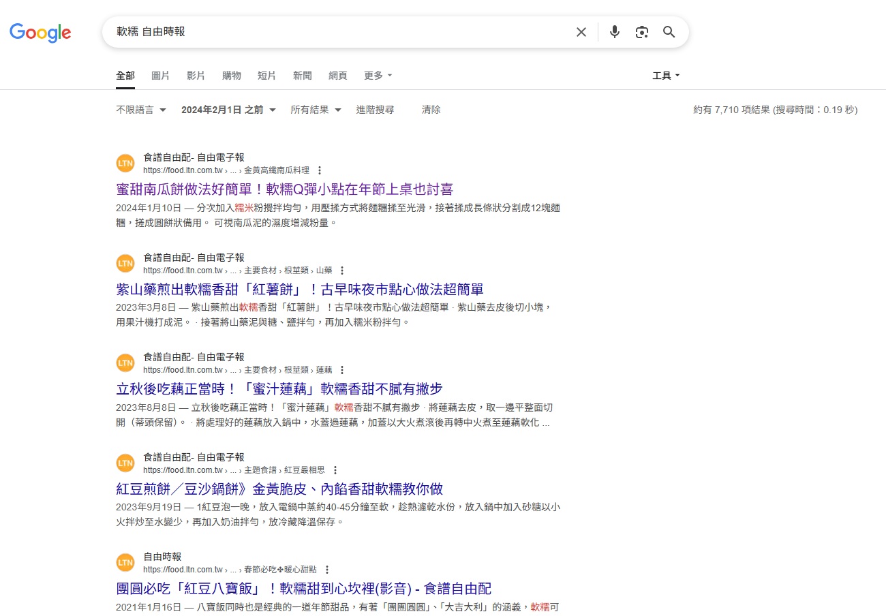Viewport: 886px width, 616px height.
Task: Open result 立秋後吃藕正當時
Action: click(x=279, y=388)
